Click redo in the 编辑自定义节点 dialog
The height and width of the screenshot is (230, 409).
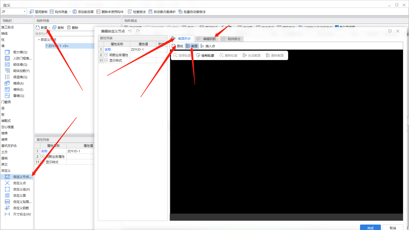point(138,31)
